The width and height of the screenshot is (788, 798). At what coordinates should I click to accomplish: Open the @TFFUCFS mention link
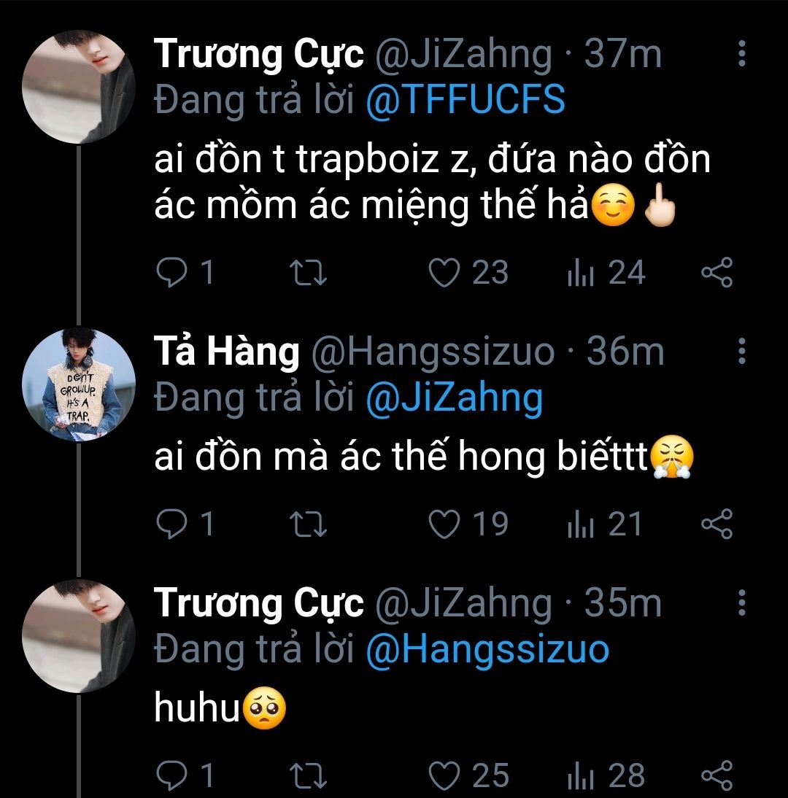click(x=465, y=100)
